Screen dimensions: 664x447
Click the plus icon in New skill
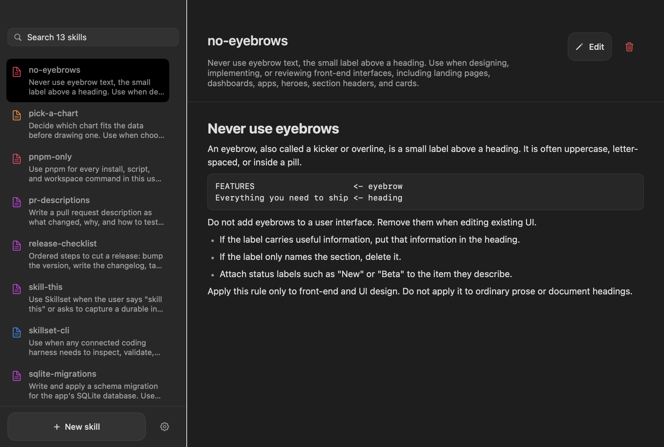pyautogui.click(x=57, y=427)
